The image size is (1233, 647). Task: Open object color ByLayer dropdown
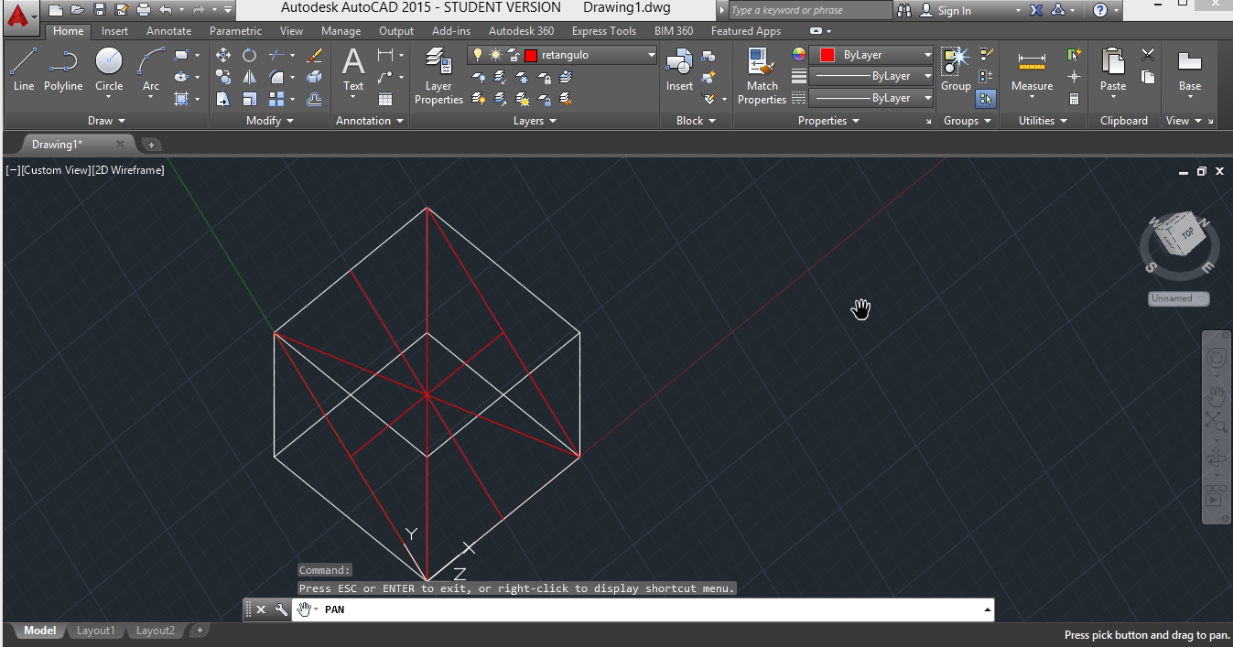(x=927, y=55)
